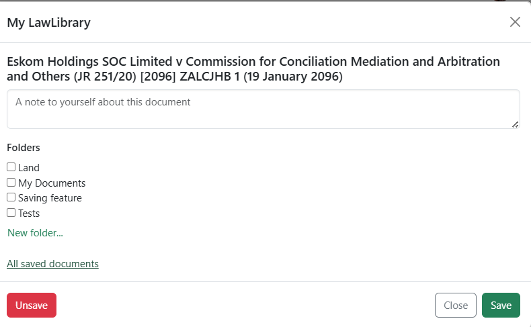Image resolution: width=531 pixels, height=327 pixels.
Task: Open the New folder... link
Action: [x=35, y=233]
